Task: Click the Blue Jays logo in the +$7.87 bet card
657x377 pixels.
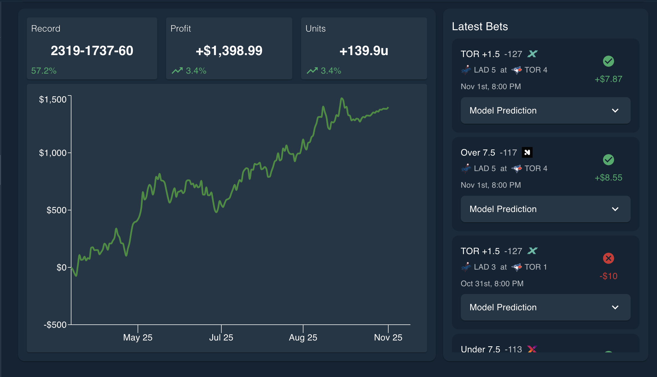Action: pos(516,70)
